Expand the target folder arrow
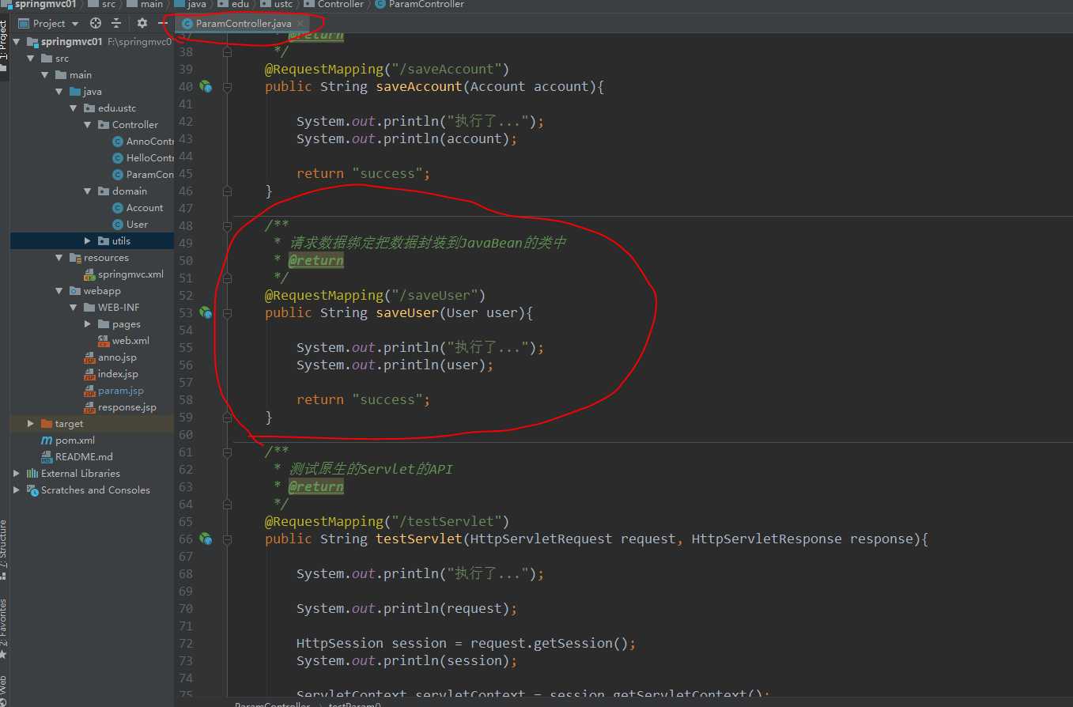 point(31,424)
